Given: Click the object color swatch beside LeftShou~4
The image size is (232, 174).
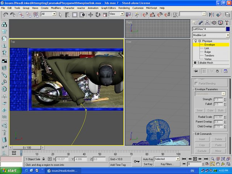Looking at the screenshot, I should pos(227,29).
